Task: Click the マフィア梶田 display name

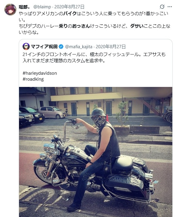Action: pyautogui.click(x=44, y=47)
